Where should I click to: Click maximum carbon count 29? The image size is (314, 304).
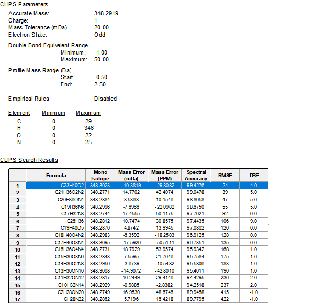pyautogui.click(x=88, y=121)
